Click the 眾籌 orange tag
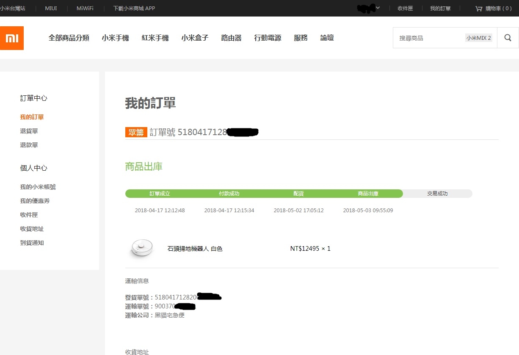This screenshot has height=355, width=519. [x=136, y=132]
